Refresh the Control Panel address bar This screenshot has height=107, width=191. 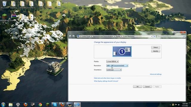(155, 36)
